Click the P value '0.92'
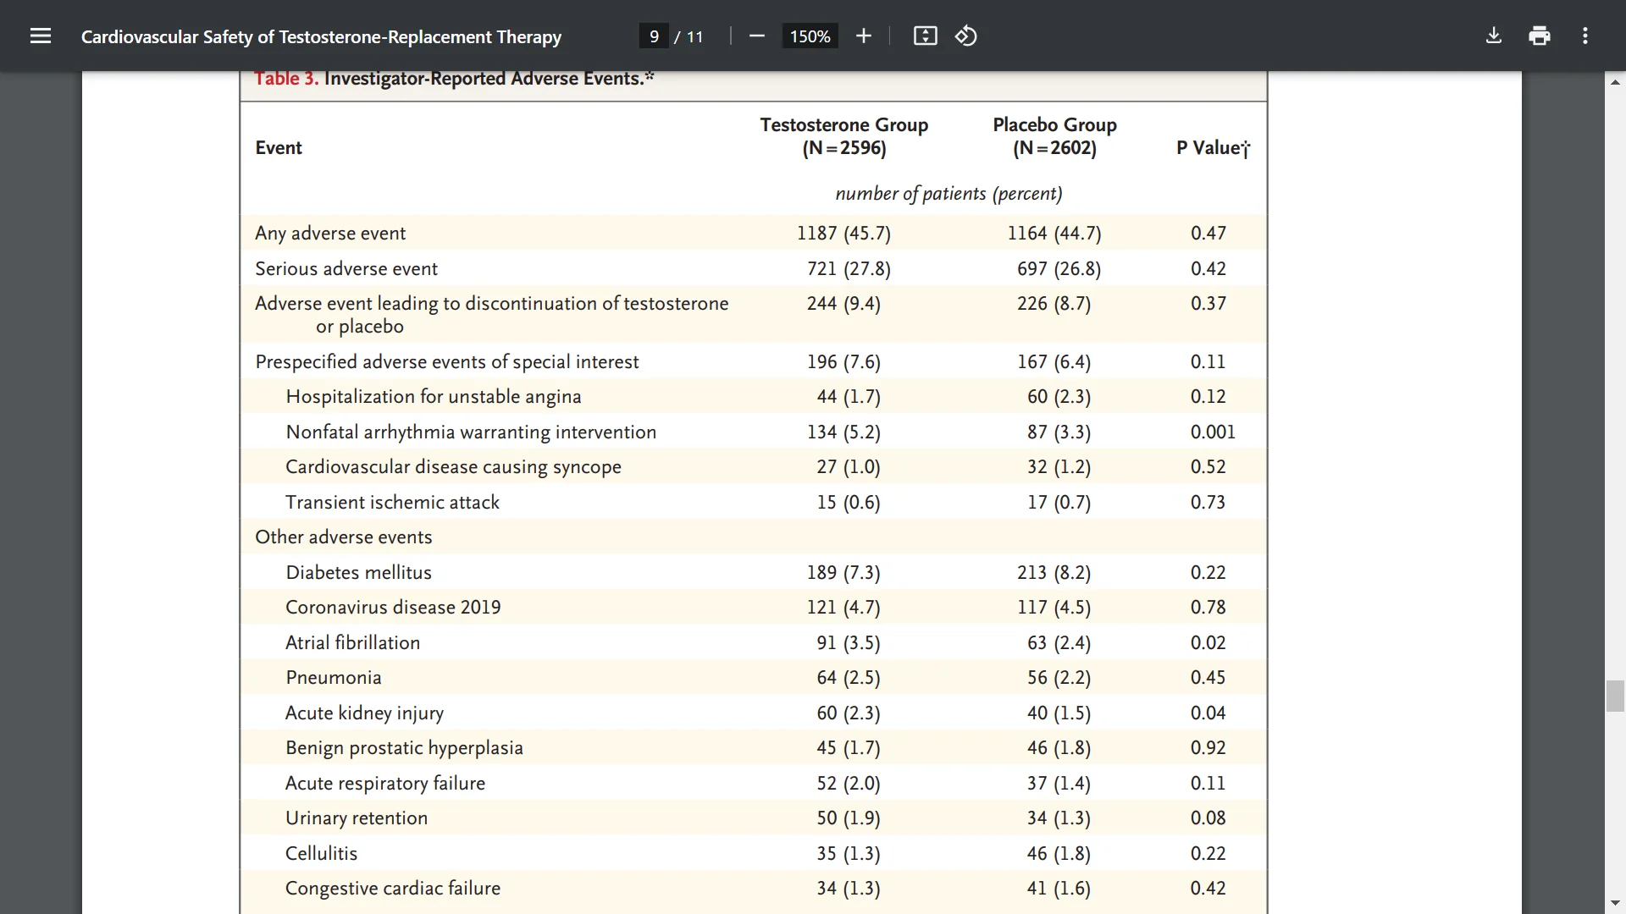Image resolution: width=1626 pixels, height=914 pixels. (1208, 748)
